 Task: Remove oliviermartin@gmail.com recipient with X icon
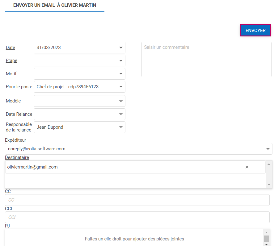(x=247, y=167)
